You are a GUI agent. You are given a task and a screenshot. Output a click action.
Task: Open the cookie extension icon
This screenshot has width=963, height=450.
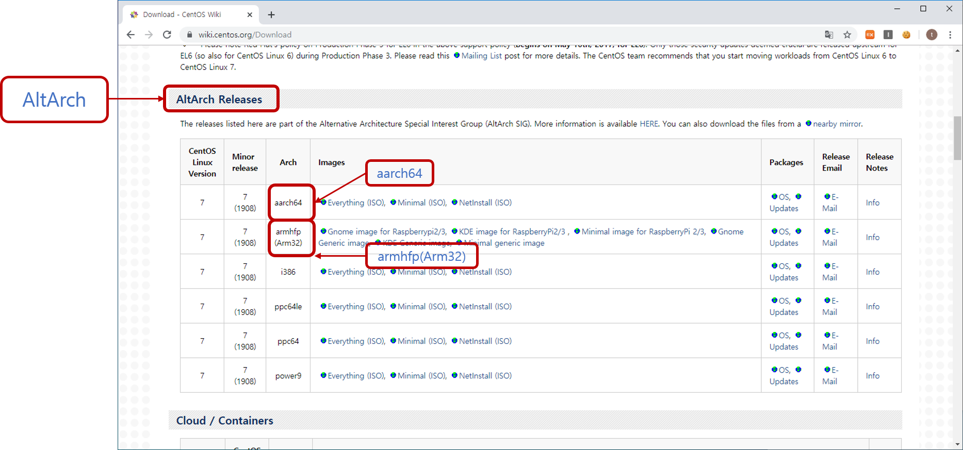coord(906,35)
